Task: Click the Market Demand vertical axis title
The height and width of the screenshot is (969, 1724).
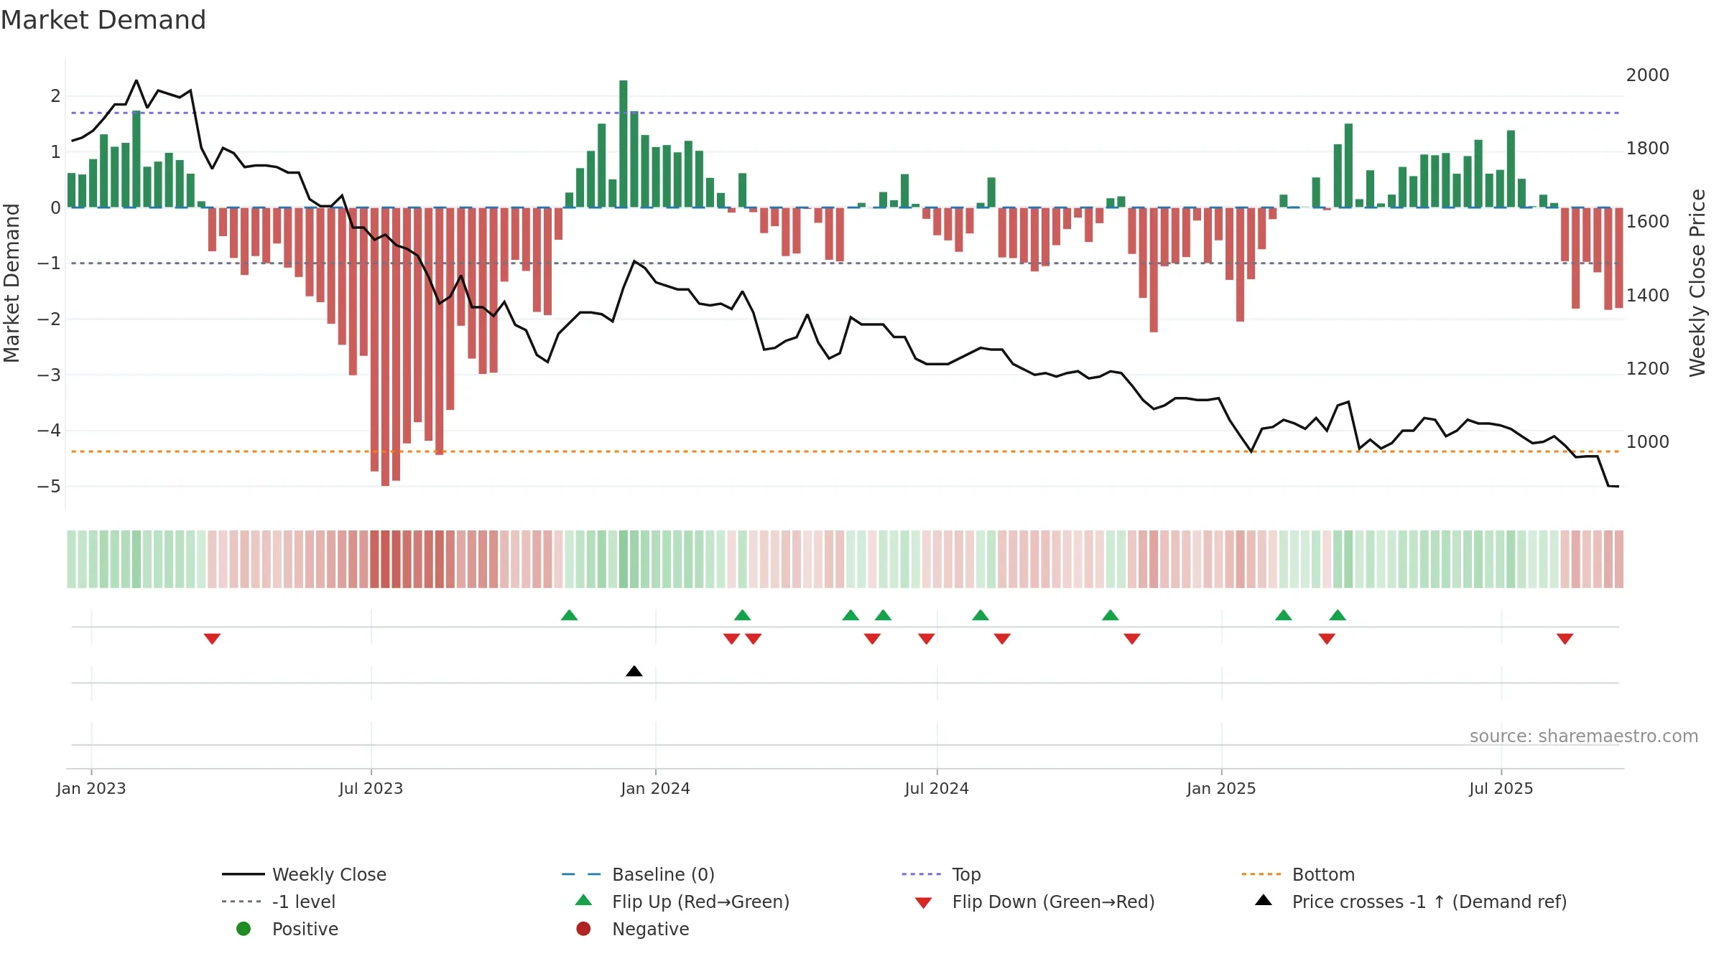Action: click(x=11, y=283)
